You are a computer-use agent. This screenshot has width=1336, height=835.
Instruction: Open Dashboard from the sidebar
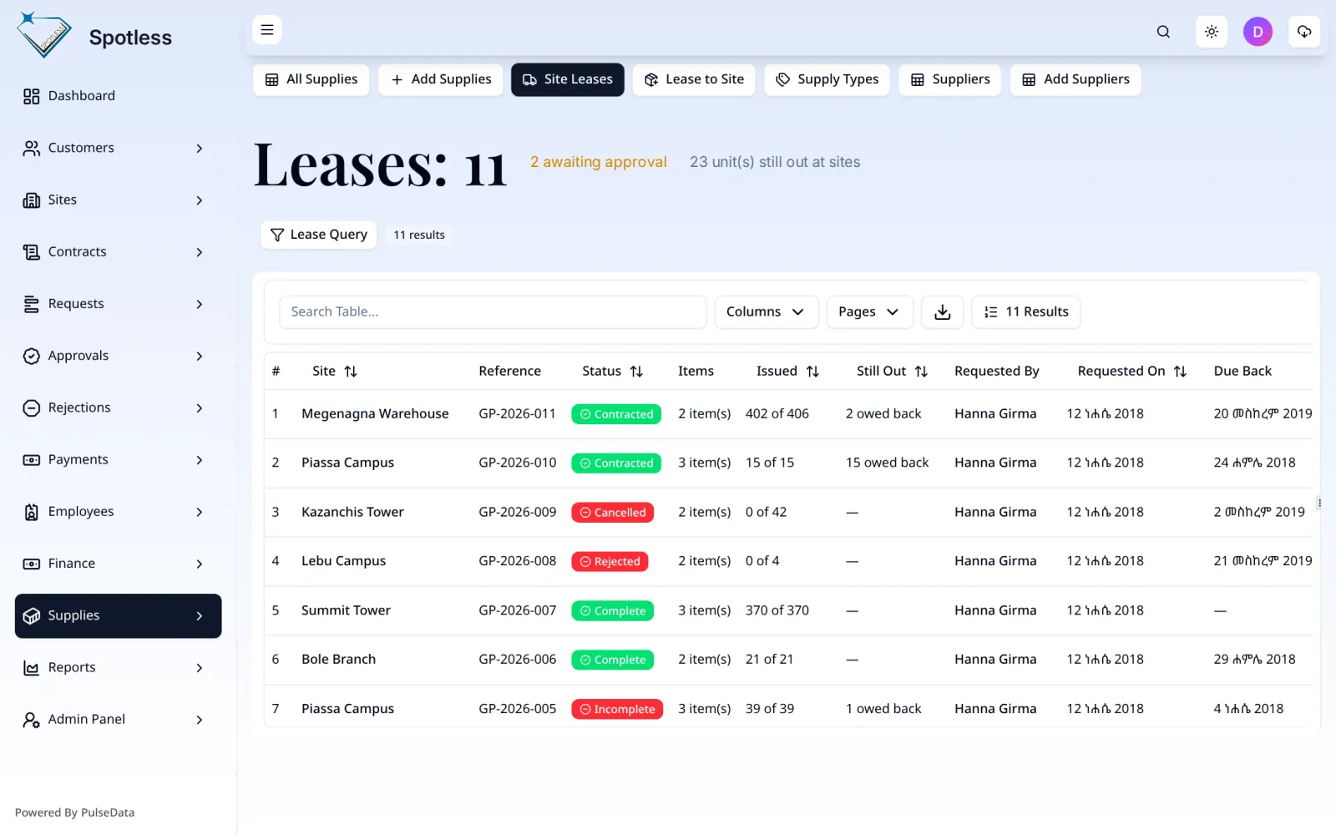coord(118,96)
